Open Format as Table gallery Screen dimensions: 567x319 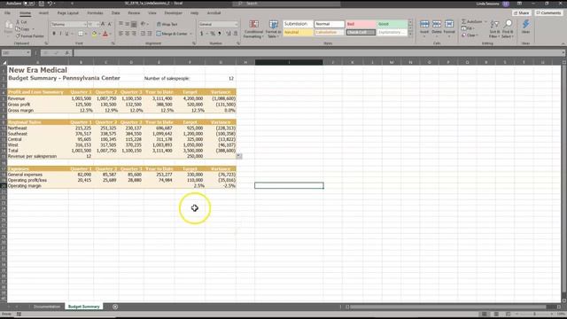click(x=274, y=29)
